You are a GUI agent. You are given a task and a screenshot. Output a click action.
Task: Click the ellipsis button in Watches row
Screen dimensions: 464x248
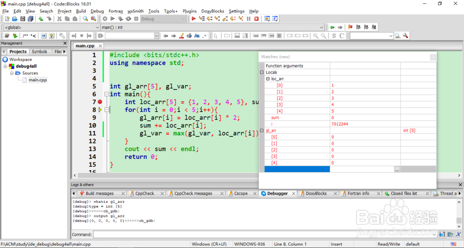tap(397, 169)
